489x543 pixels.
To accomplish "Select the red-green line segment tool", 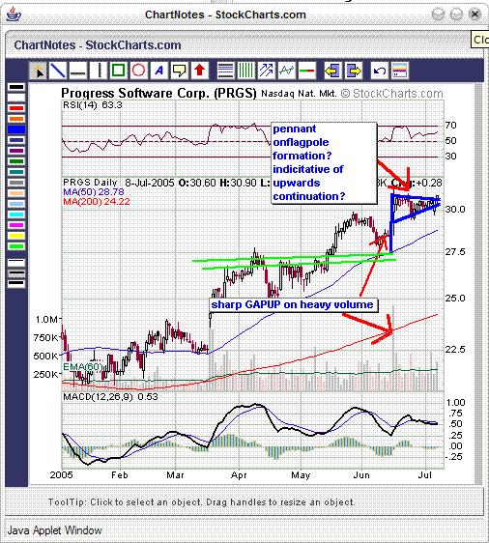I will click(x=307, y=71).
